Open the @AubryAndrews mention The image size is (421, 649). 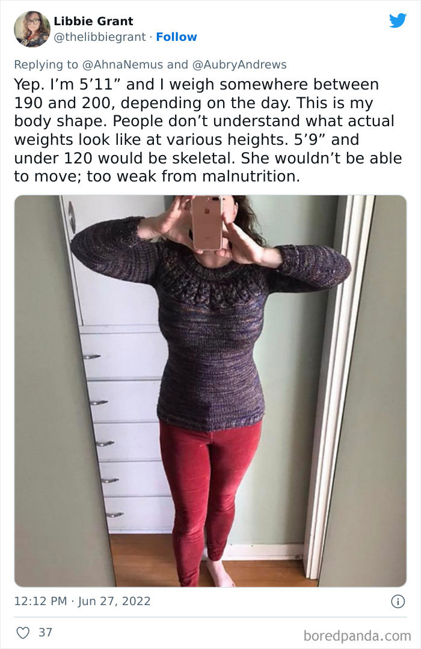(239, 64)
